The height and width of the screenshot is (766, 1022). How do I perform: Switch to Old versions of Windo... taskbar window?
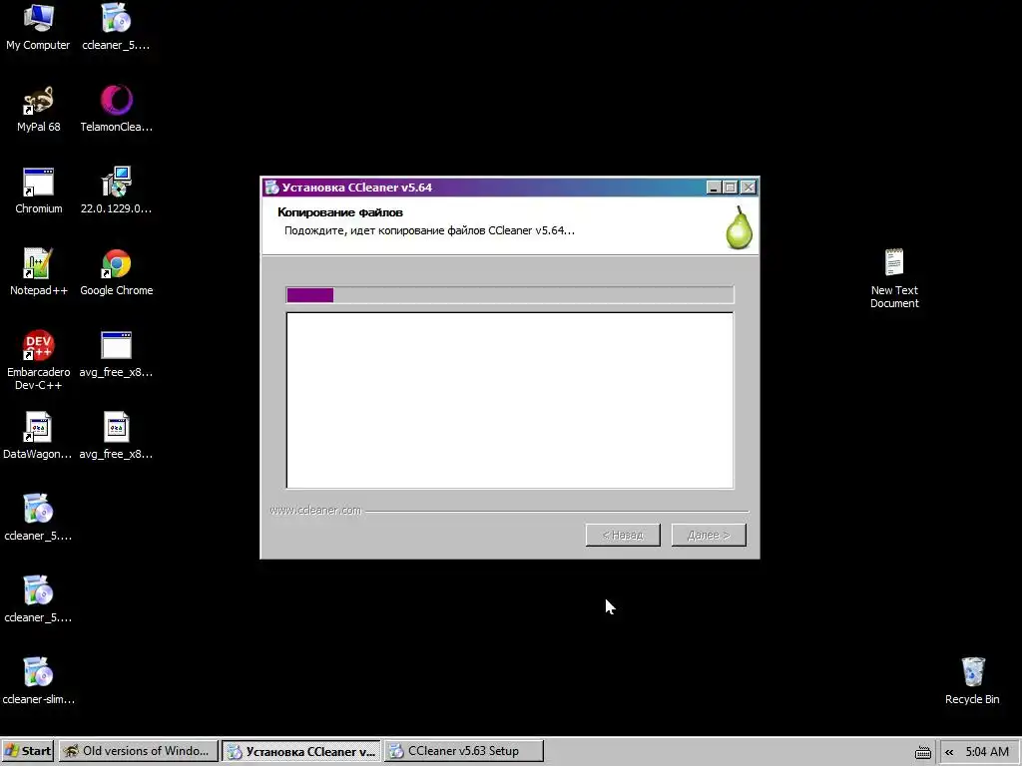pos(138,751)
